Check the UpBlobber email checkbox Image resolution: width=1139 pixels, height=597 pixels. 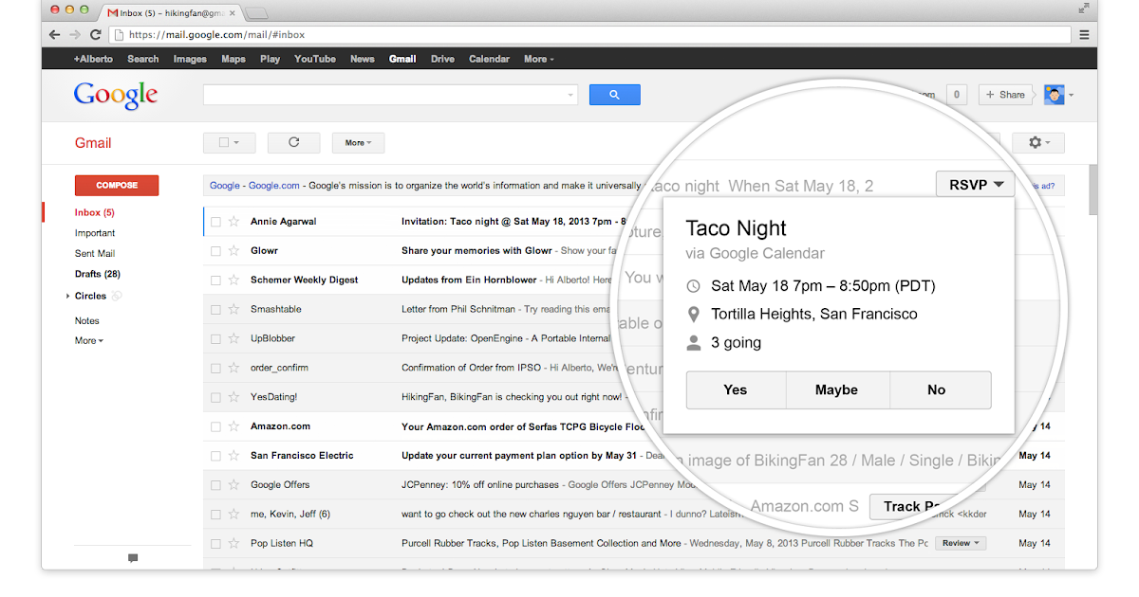215,338
